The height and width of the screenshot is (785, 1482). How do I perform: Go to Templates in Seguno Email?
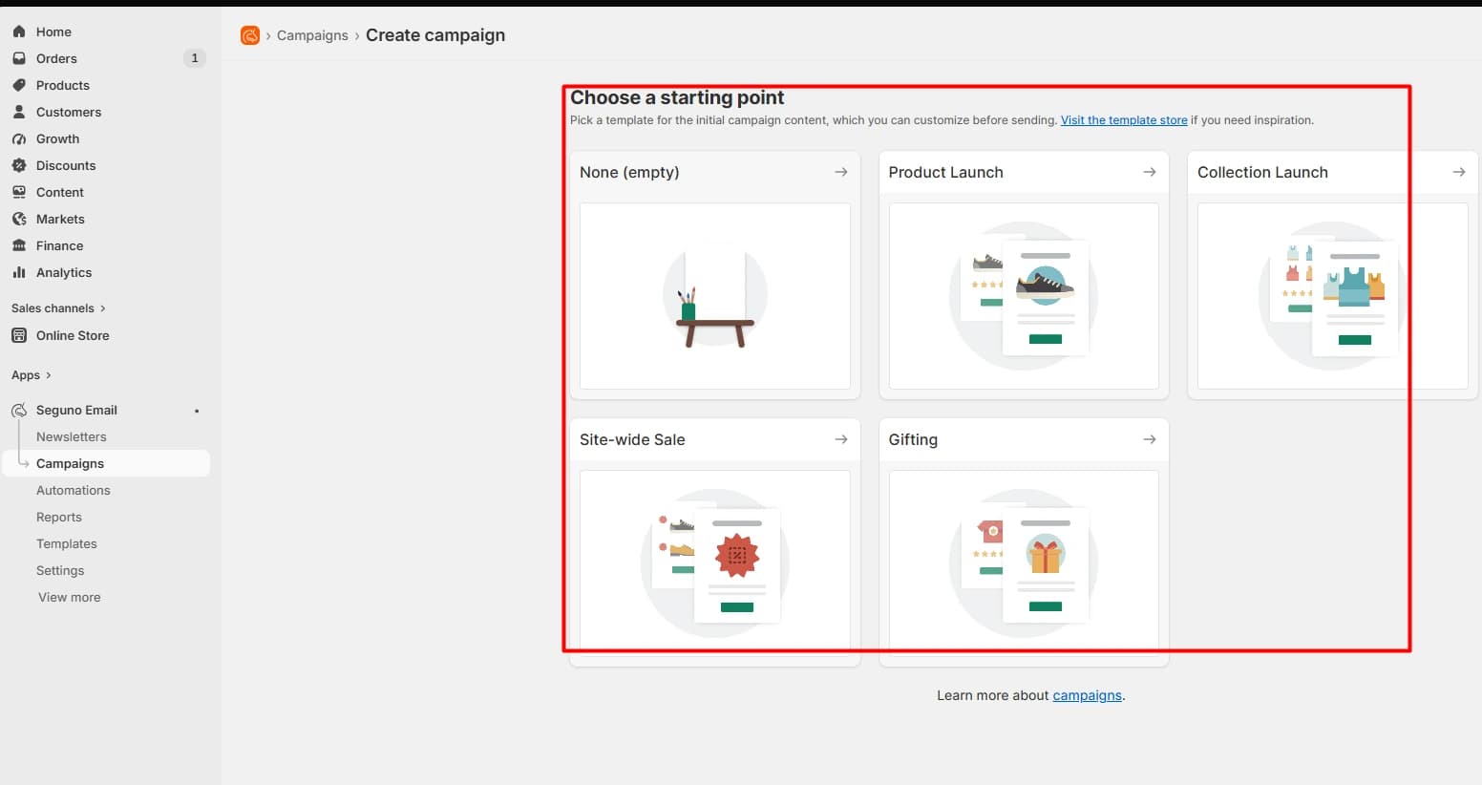coord(67,543)
